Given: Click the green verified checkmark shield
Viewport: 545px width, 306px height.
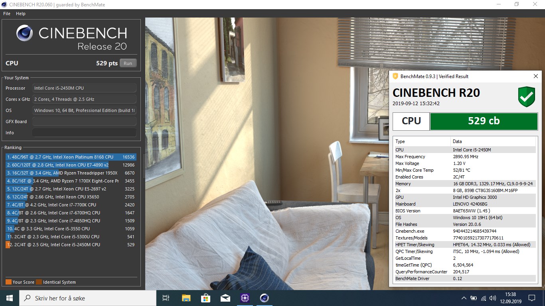Looking at the screenshot, I should [527, 97].
